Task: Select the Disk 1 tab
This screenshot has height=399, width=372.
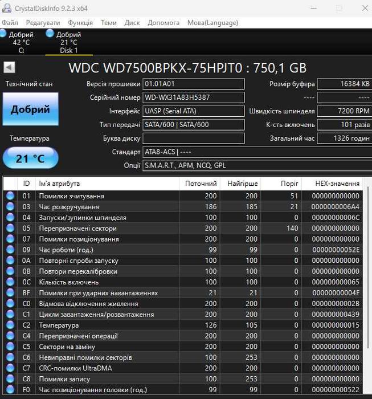Action: pos(69,42)
